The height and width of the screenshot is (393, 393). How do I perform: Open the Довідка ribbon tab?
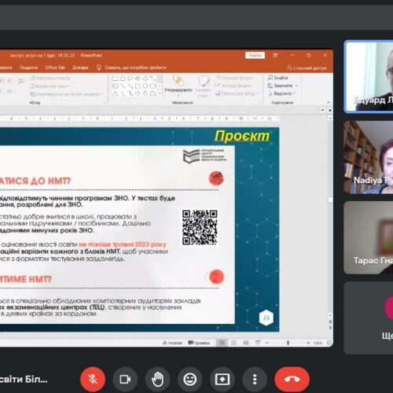(x=80, y=68)
